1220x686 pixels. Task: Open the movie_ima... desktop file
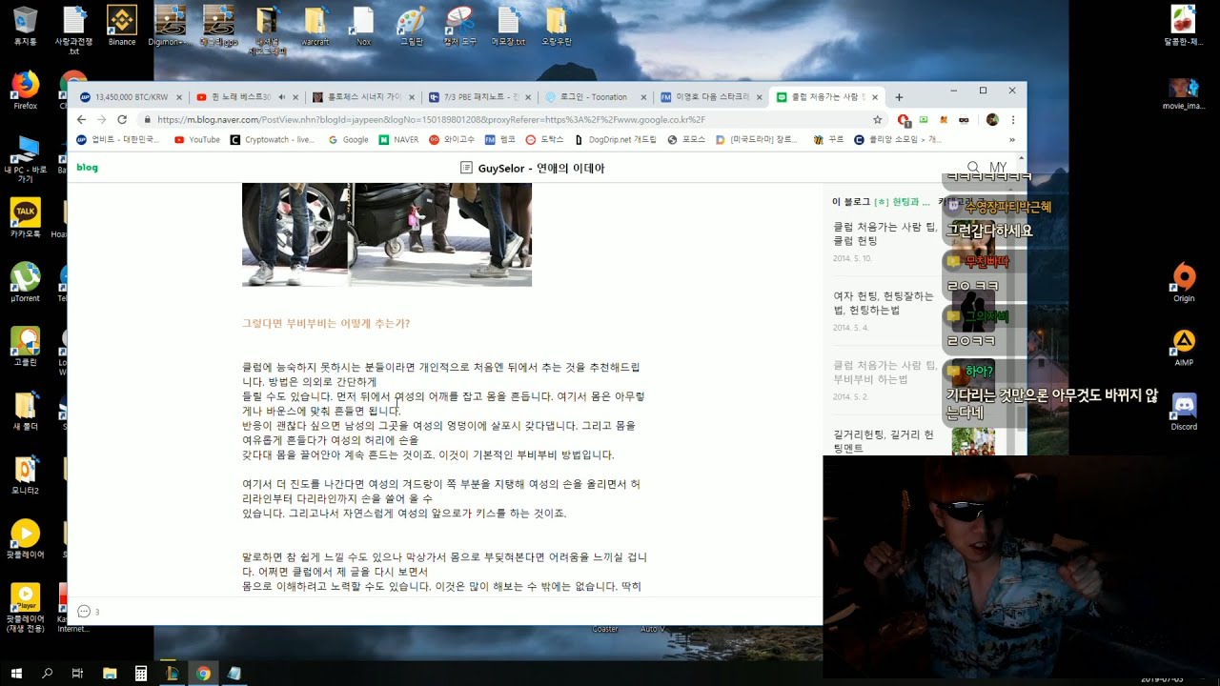(x=1184, y=94)
